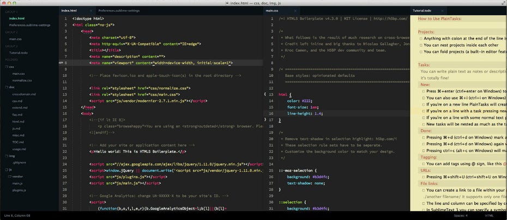Open main.js in the js folder
Image resolution: width=507 pixels, height=220 pixels.
(x=17, y=184)
